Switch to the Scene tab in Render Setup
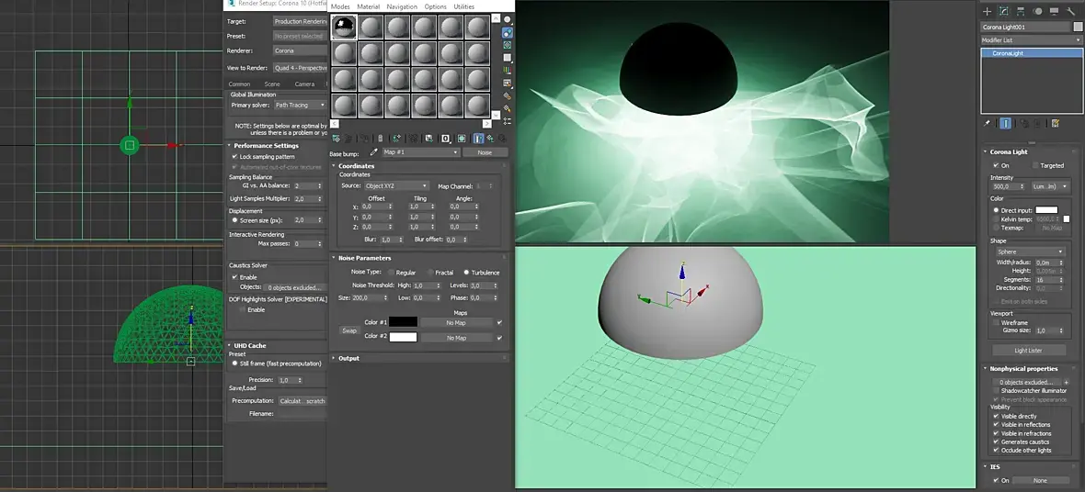This screenshot has height=492, width=1085. [272, 84]
